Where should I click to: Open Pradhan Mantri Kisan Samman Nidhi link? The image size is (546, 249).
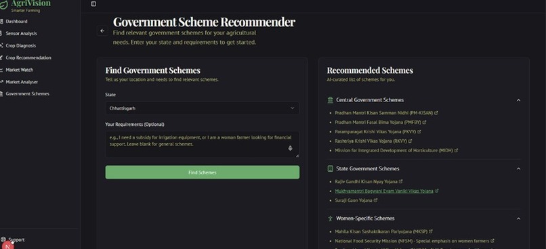383,113
